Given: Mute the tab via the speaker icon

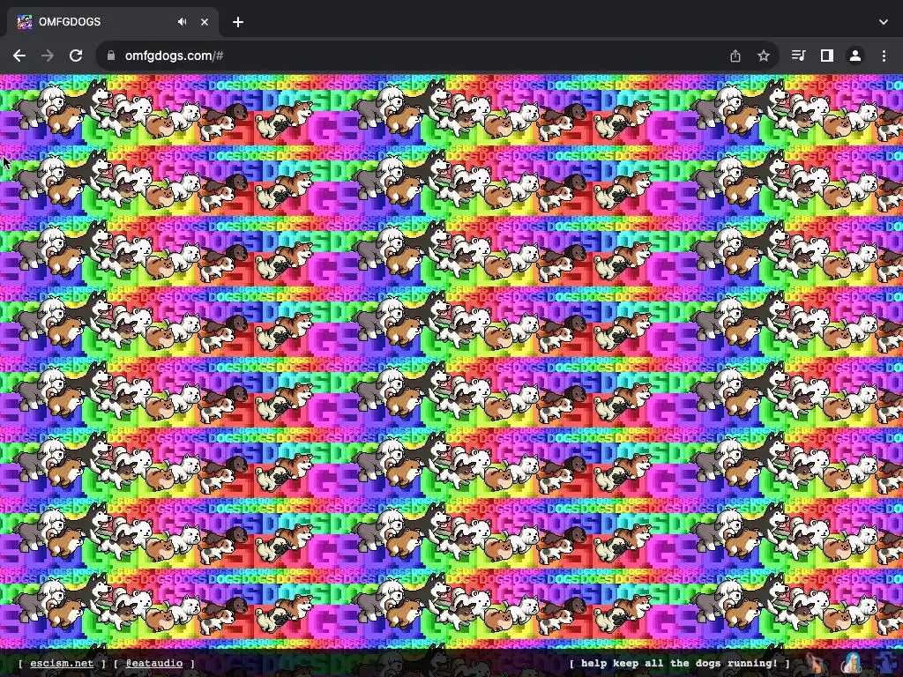Looking at the screenshot, I should [x=182, y=22].
